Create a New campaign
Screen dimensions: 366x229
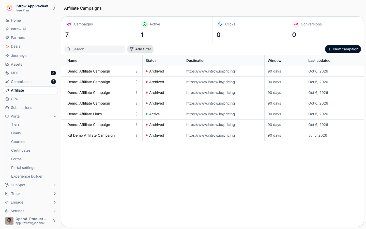click(343, 49)
